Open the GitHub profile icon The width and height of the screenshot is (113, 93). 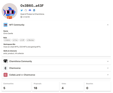(x=26, y=10)
